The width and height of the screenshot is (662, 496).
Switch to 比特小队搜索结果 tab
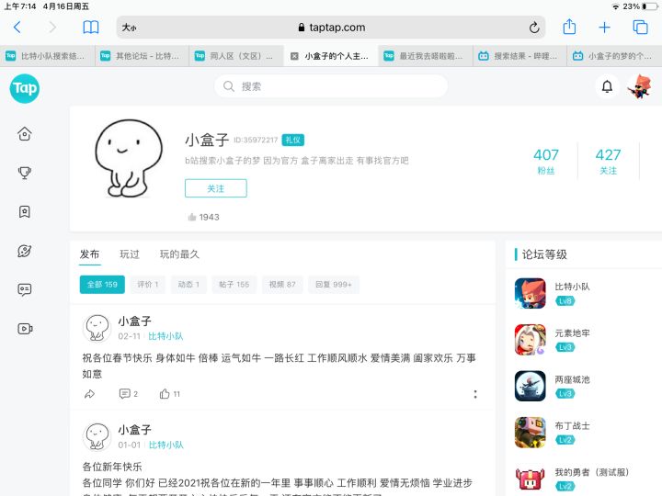pos(48,56)
